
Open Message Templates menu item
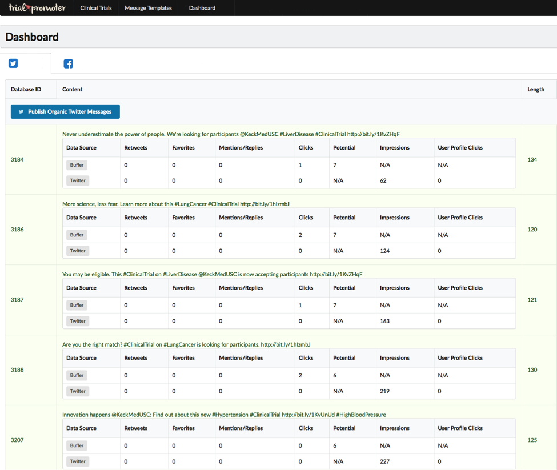[148, 8]
